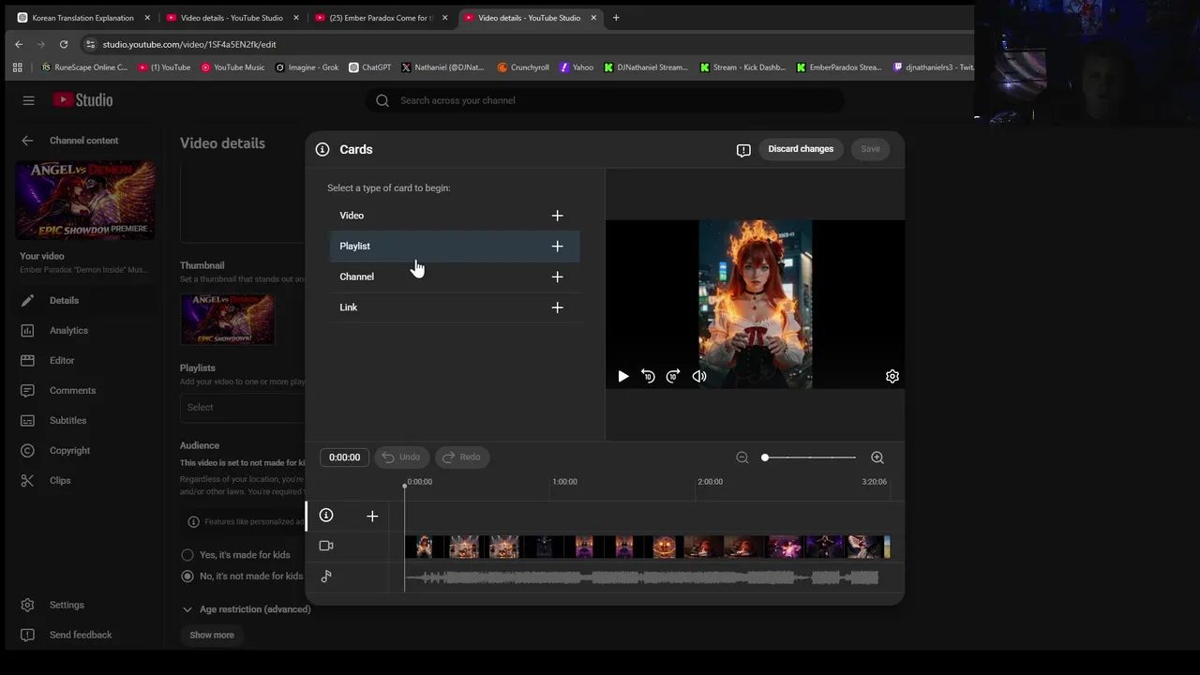Expand Age restriction (advanced)
The width and height of the screenshot is (1200, 675).
click(246, 609)
